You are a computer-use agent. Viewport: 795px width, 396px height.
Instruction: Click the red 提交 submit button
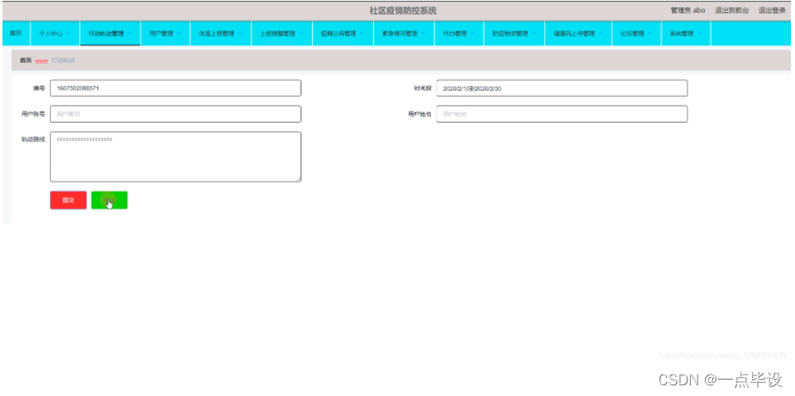point(69,200)
